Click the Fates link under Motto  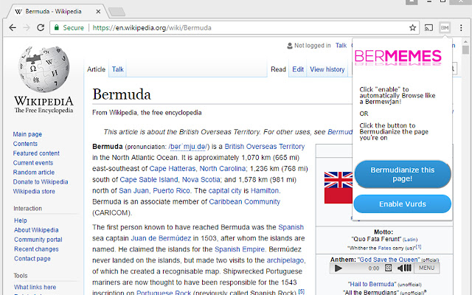pos(384,249)
